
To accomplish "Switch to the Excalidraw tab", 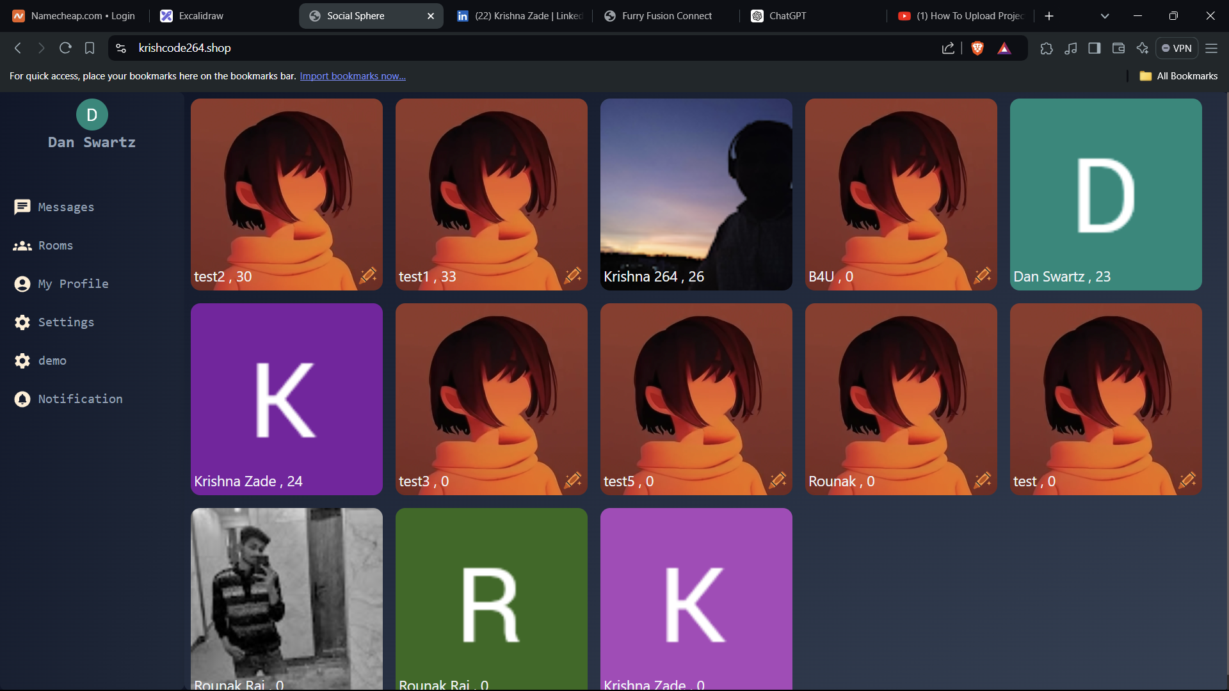I will [x=201, y=16].
